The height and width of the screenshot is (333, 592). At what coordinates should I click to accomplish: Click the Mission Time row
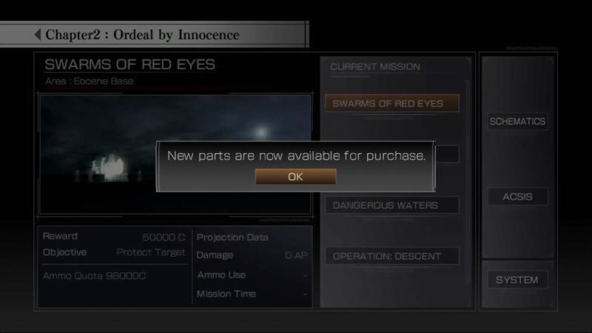pyautogui.click(x=252, y=294)
